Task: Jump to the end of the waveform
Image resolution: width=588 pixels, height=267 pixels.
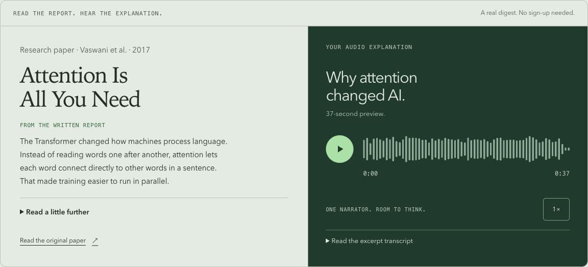Action: (x=569, y=149)
